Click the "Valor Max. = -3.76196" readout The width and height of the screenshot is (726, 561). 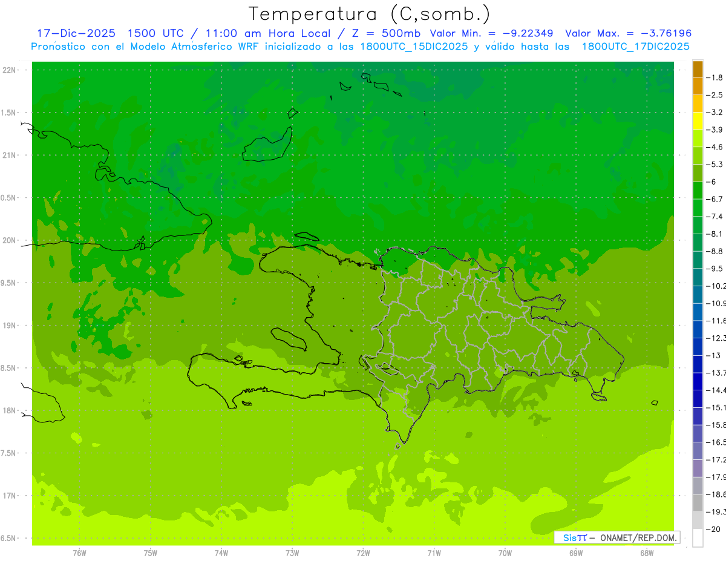coord(628,33)
